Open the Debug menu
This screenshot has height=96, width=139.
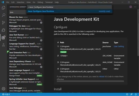tap(40, 2)
